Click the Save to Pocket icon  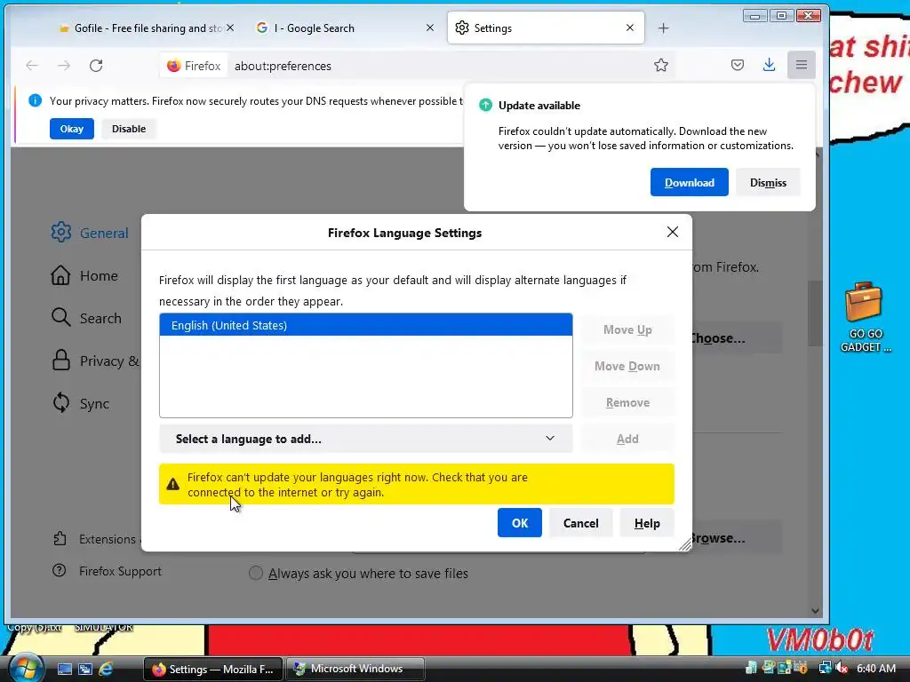[x=737, y=65]
